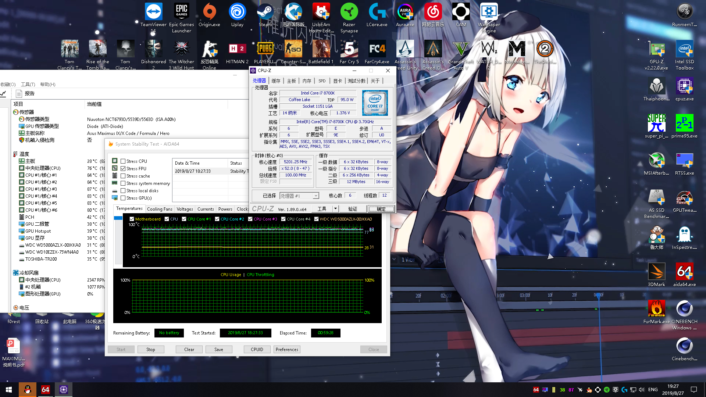706x397 pixels.
Task: Enable Stress local disks checkbox
Action: pos(123,190)
